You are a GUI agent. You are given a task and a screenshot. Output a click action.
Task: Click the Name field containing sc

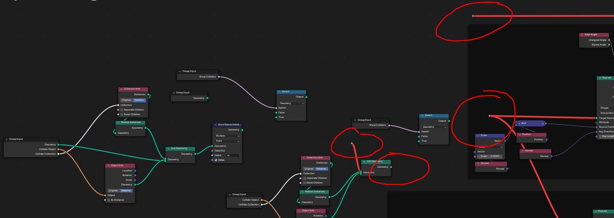tap(232, 155)
